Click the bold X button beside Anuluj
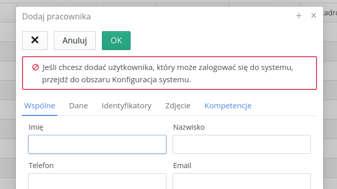The width and height of the screenshot is (337, 189). pyautogui.click(x=35, y=40)
